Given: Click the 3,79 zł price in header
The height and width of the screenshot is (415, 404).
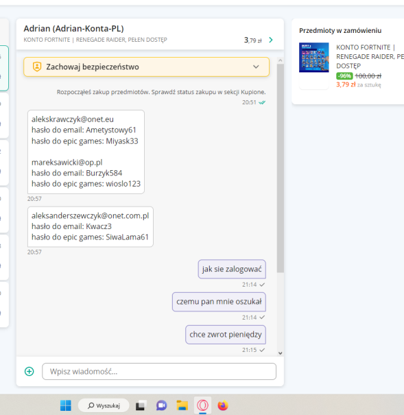Looking at the screenshot, I should tap(252, 40).
